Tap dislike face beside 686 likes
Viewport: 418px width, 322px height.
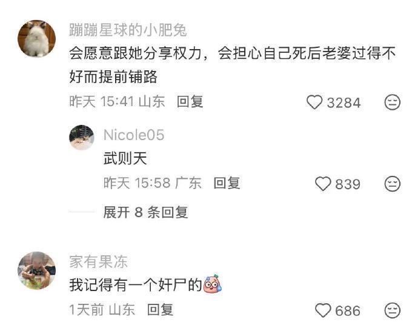(393, 310)
